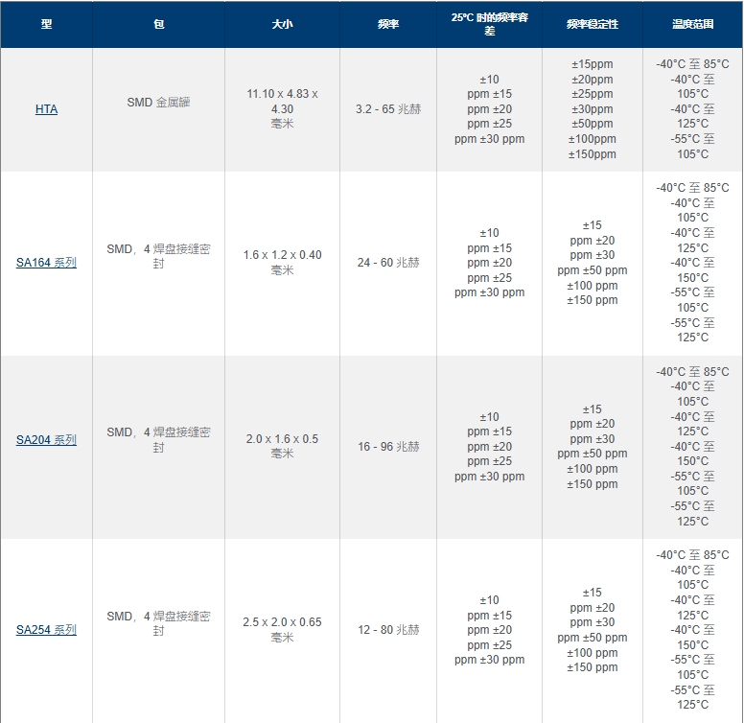
Task: Click the 2.0 x 1.6 x 0.5 size cell
Action: [282, 446]
